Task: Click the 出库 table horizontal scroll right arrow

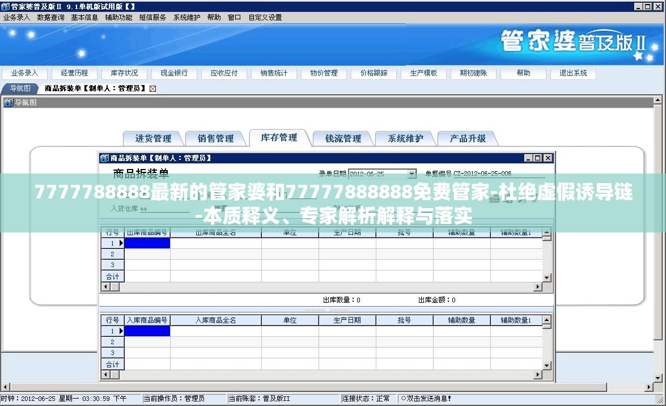Action: click(x=538, y=287)
